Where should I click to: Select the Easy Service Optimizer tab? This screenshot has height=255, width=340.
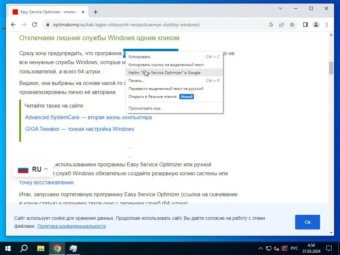48,12
